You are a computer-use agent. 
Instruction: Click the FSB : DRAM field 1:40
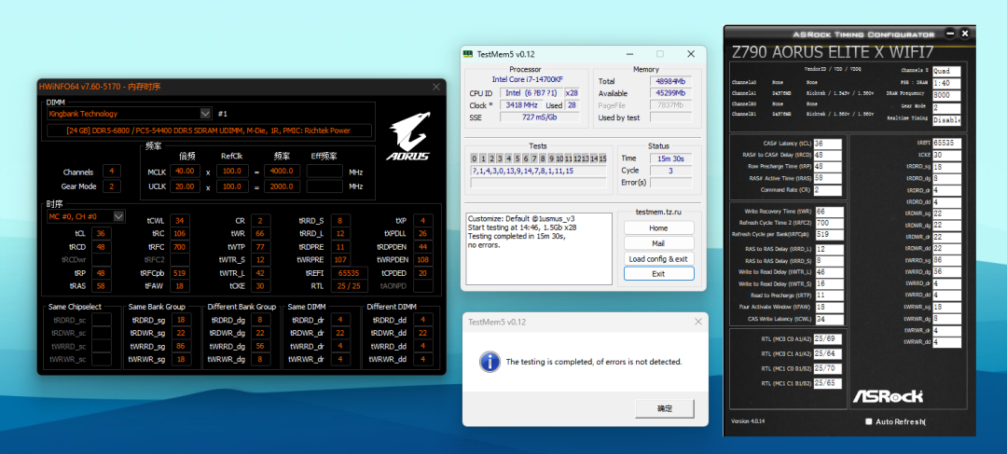(x=946, y=84)
